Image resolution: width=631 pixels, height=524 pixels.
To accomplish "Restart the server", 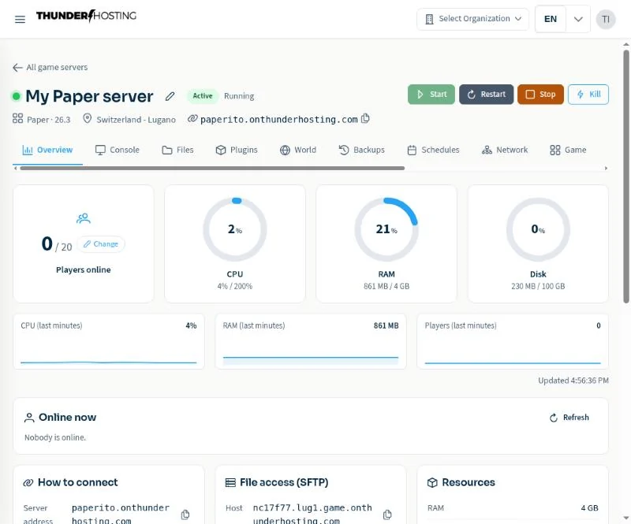I will (486, 95).
